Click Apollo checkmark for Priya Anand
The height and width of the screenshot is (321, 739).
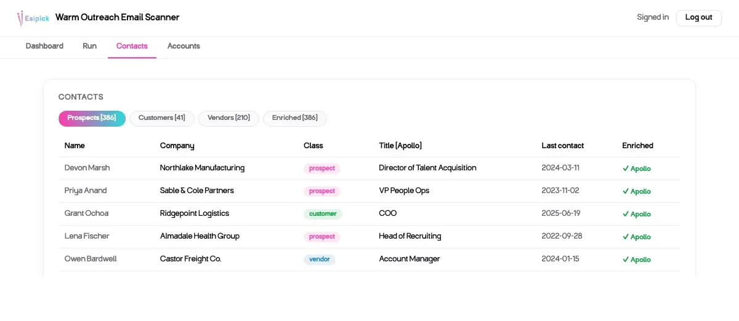point(636,191)
